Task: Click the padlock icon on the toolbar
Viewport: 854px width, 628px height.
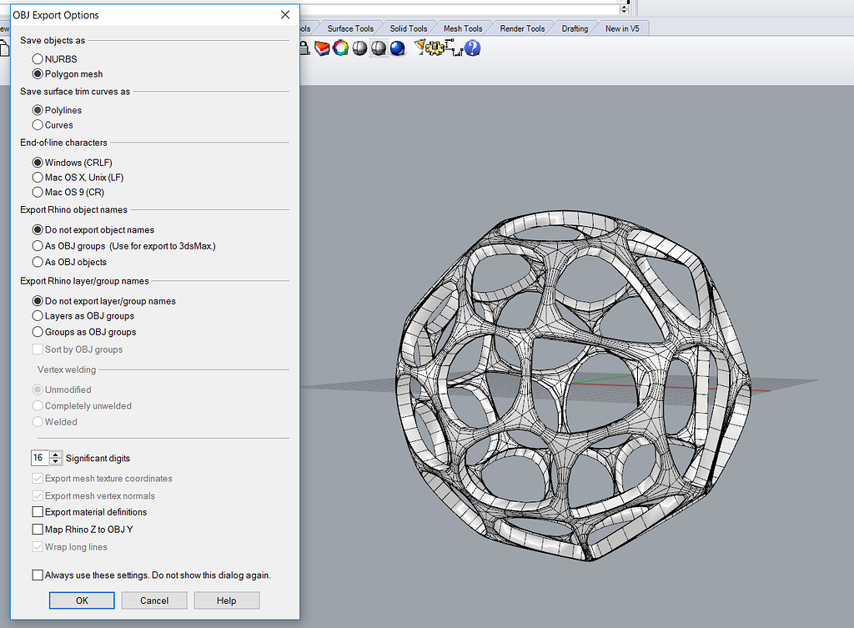Action: (305, 48)
